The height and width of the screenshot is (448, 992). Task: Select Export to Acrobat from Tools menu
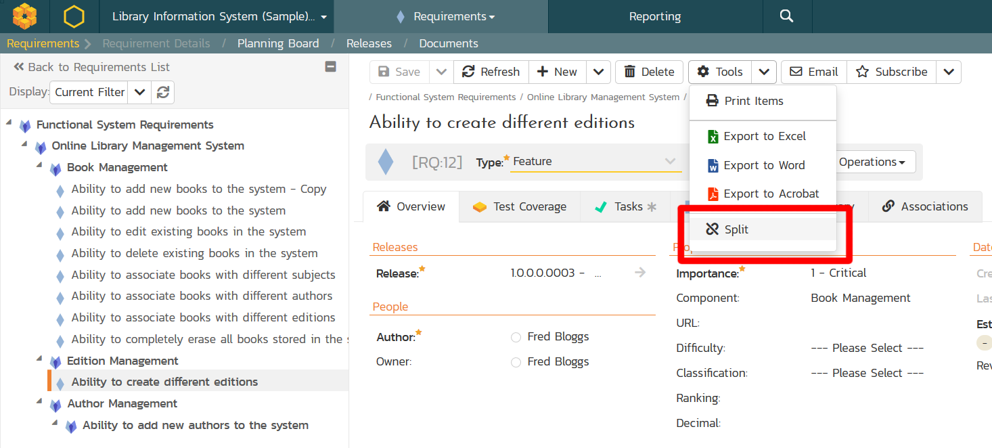click(x=763, y=194)
